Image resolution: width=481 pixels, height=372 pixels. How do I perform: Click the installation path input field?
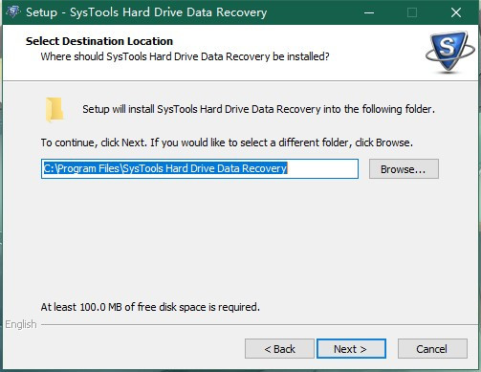coord(200,168)
